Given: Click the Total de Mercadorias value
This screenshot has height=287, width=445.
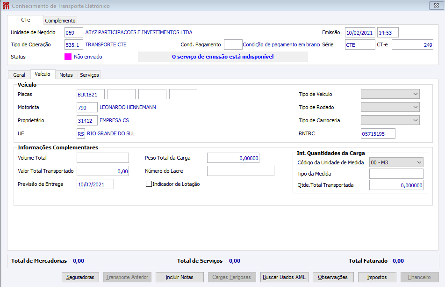Looking at the screenshot, I should click(79, 261).
